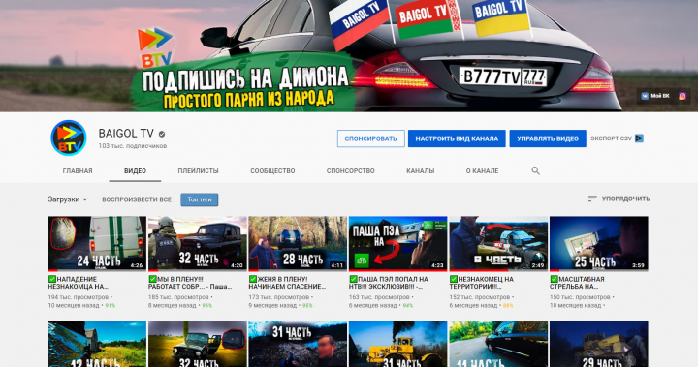The width and height of the screenshot is (698, 367).
Task: Open the '25 часть' video thumbnail
Action: 599,243
